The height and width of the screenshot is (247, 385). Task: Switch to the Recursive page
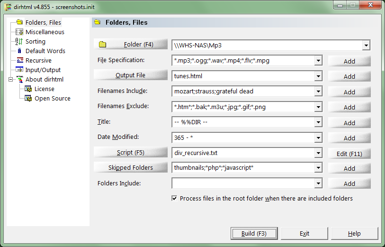pyautogui.click(x=38, y=61)
